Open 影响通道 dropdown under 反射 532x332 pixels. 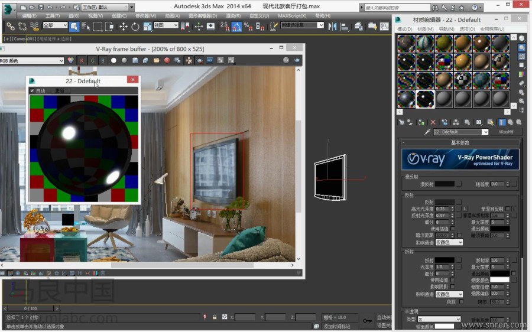[x=449, y=242]
